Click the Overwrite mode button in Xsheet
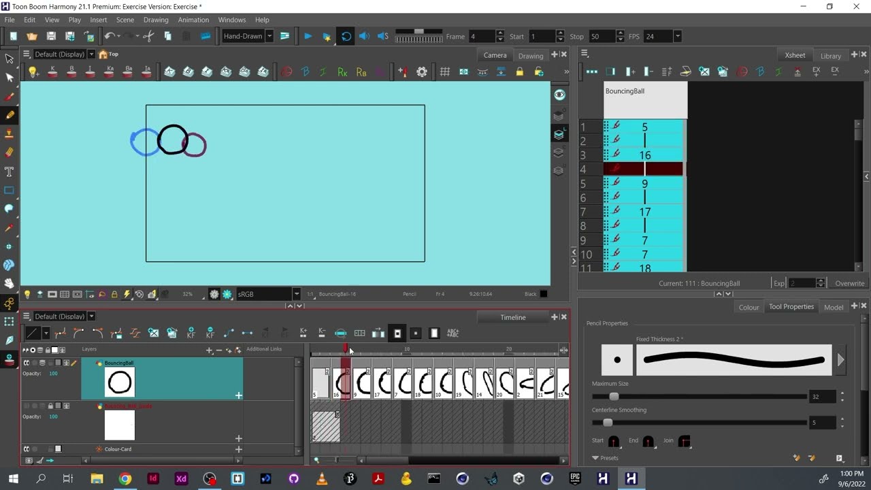The width and height of the screenshot is (871, 490). [x=849, y=283]
